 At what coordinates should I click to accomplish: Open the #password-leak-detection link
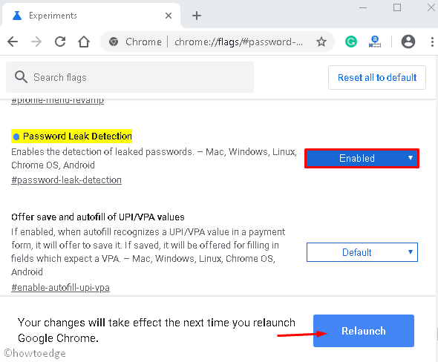(x=67, y=180)
